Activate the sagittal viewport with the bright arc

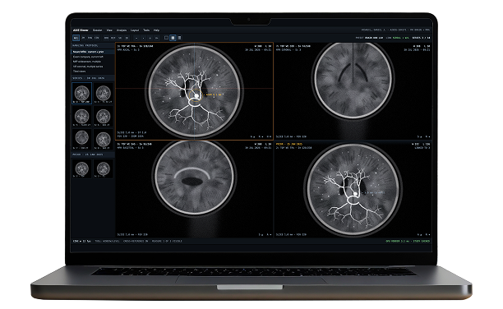(195, 189)
